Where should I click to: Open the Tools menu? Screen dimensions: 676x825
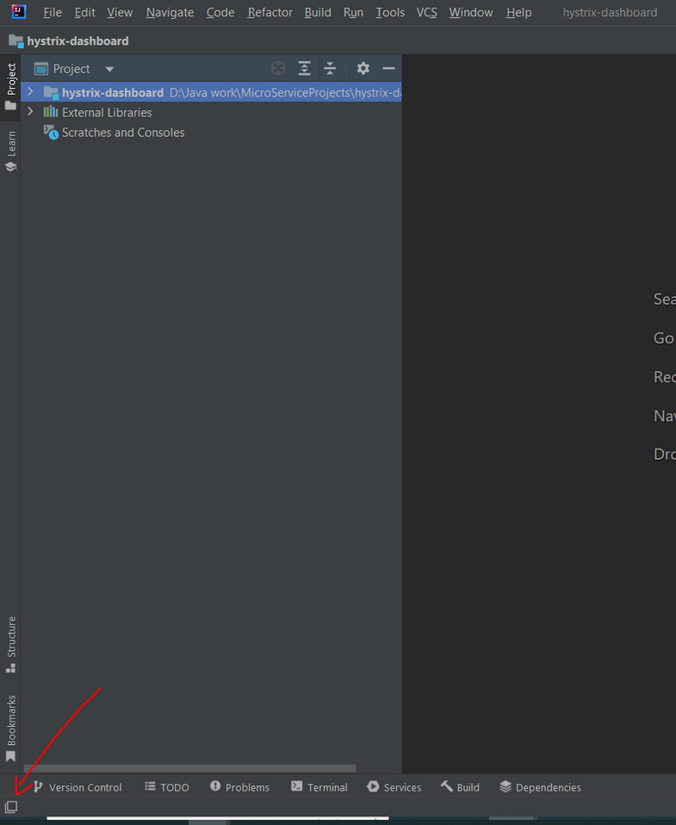390,12
